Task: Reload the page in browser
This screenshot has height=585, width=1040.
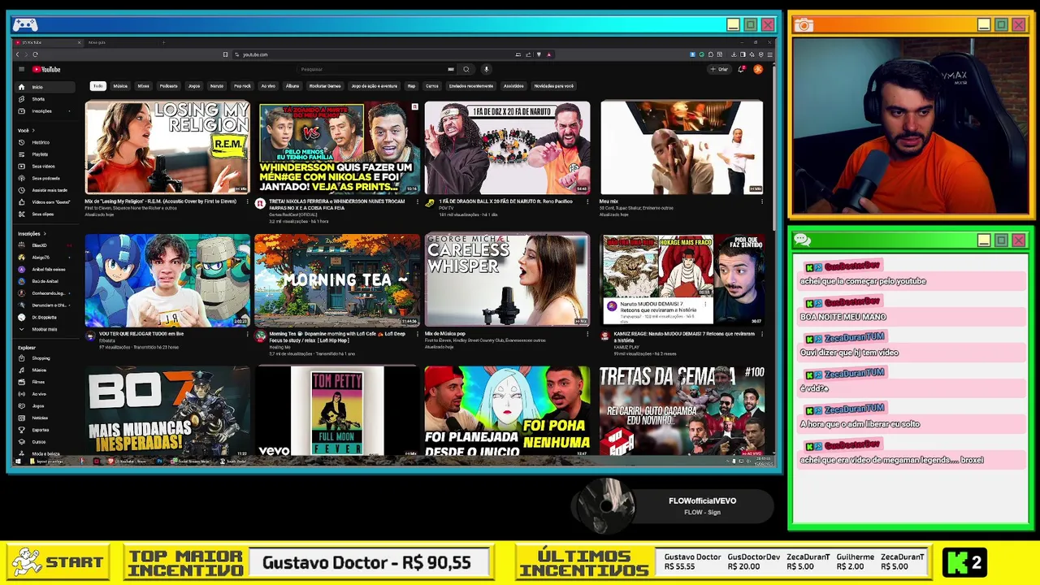Action: (35, 54)
